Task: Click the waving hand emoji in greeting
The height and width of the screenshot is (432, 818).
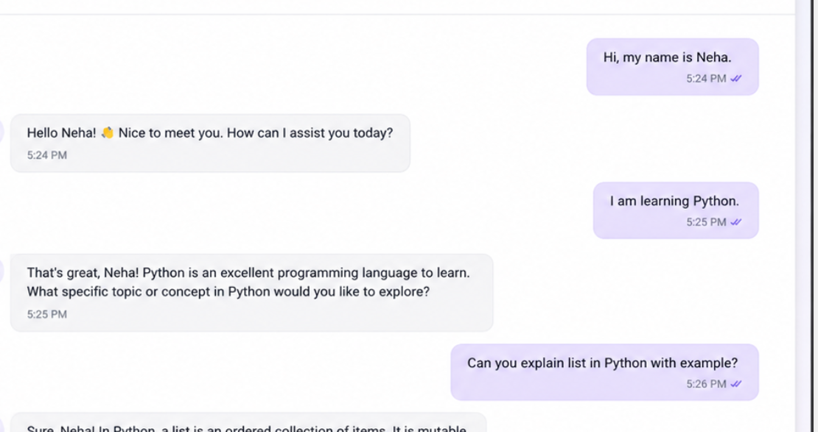Action: (x=108, y=133)
